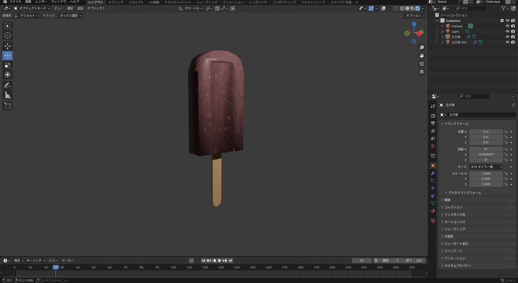
Task: Open the XYZ オイラー角 rotation mode dropdown
Action: [486, 167]
